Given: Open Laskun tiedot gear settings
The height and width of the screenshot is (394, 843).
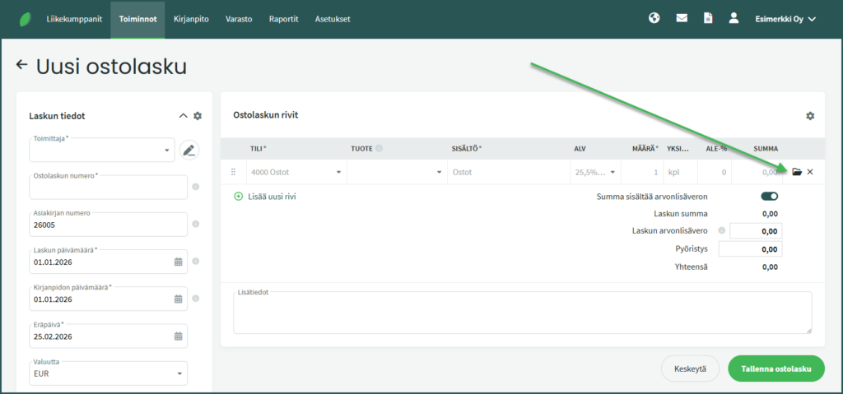Looking at the screenshot, I should click(x=198, y=116).
